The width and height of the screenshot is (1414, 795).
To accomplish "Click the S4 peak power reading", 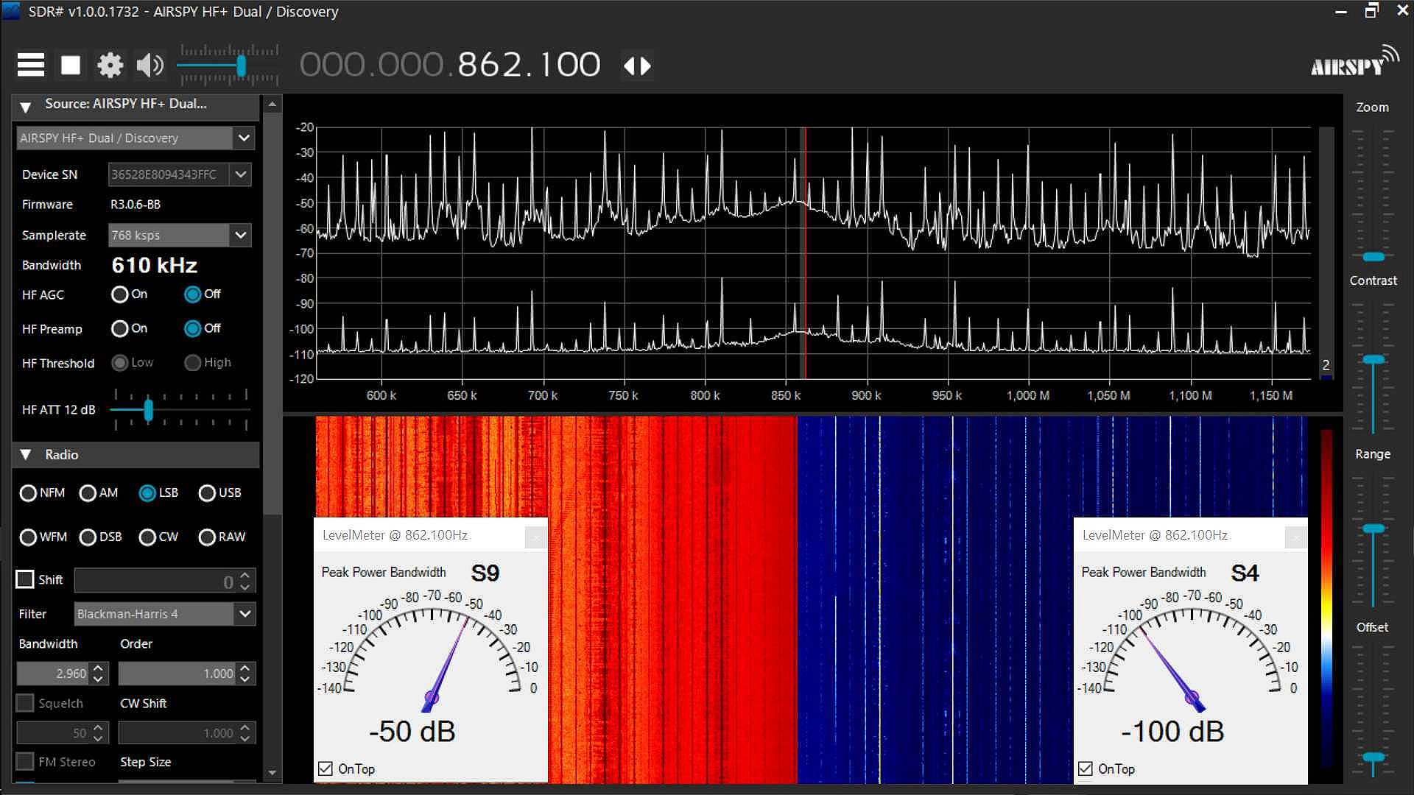I will click(x=1245, y=573).
